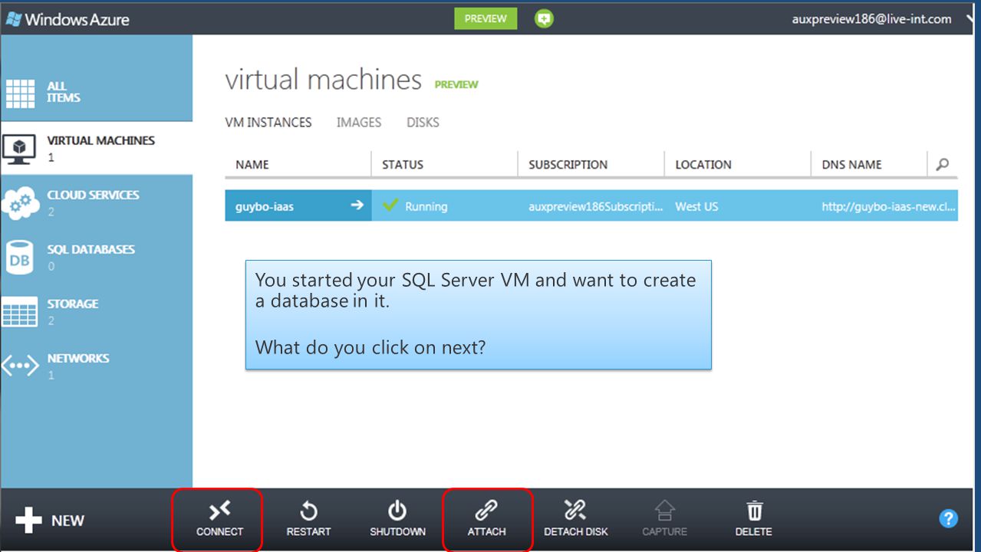
Task: Sort by the Name column header
Action: click(x=252, y=165)
